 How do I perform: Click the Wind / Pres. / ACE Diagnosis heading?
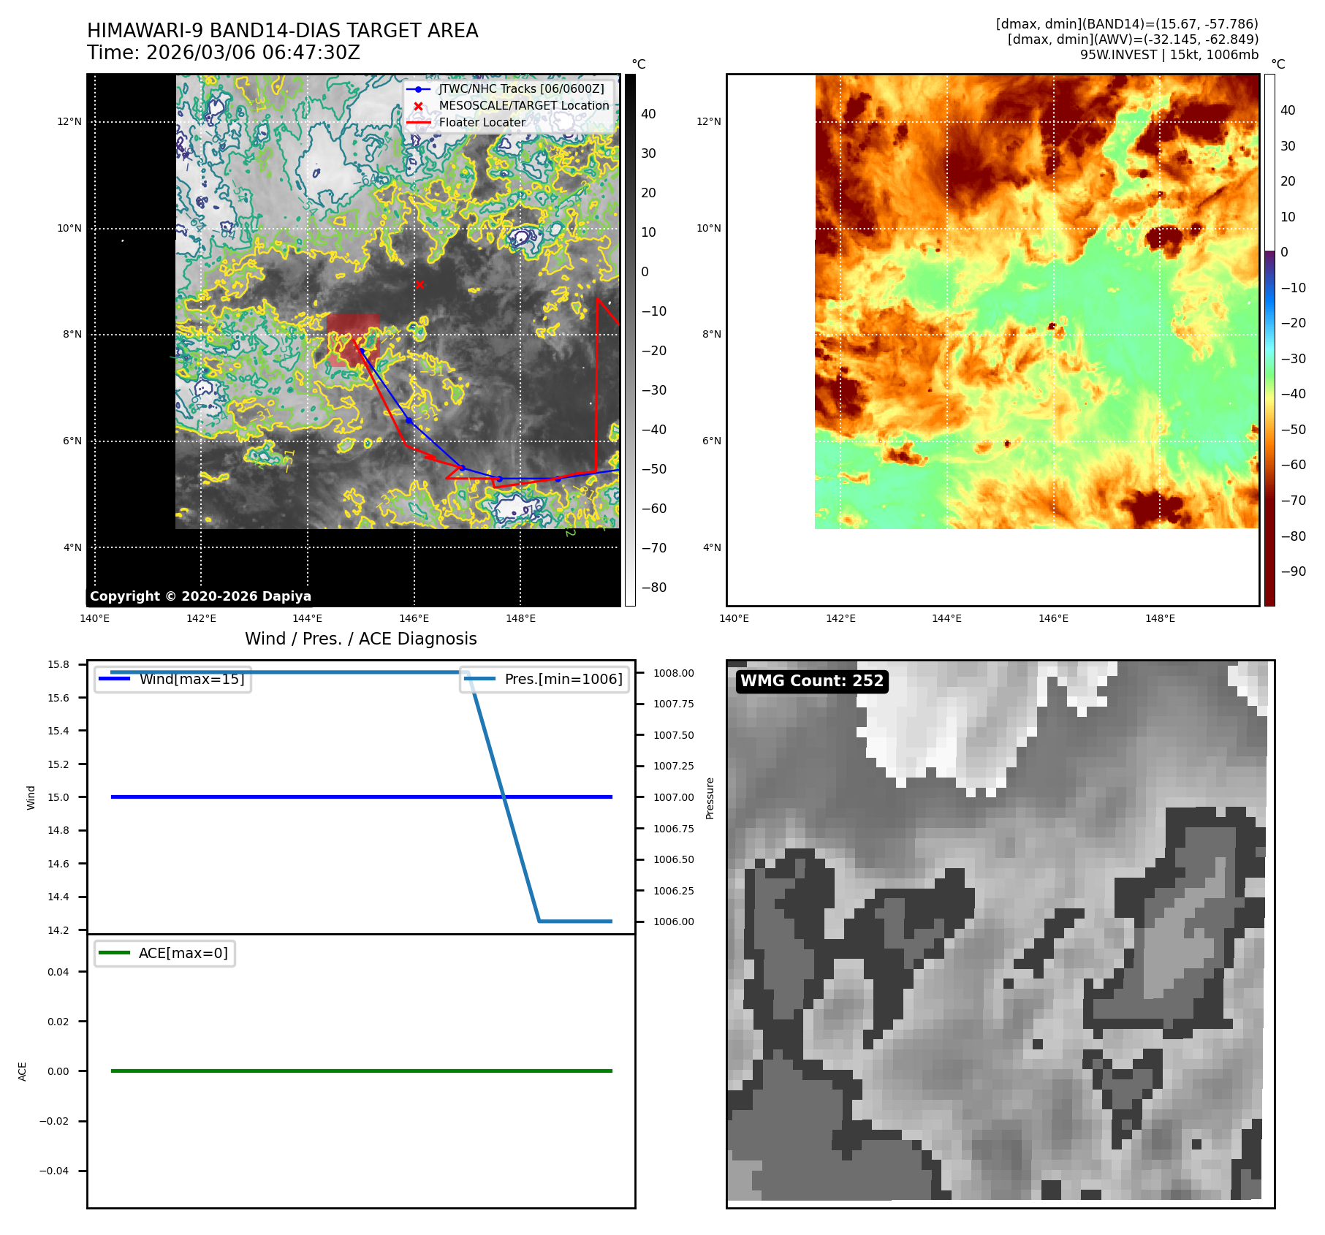coord(360,639)
